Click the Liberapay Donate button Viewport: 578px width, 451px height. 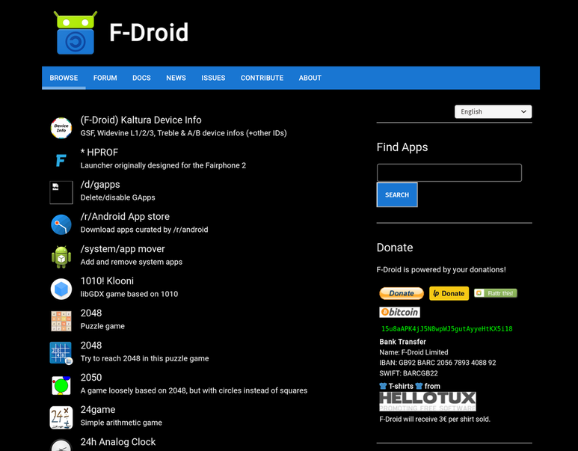pos(449,293)
